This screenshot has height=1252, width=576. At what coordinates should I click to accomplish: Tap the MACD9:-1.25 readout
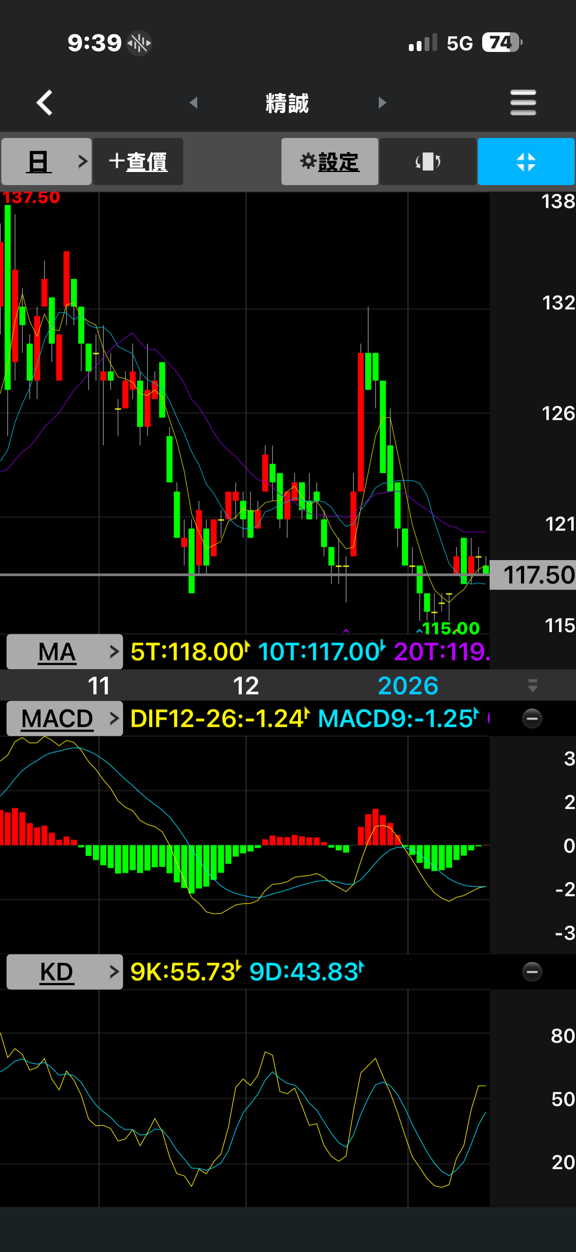(398, 719)
